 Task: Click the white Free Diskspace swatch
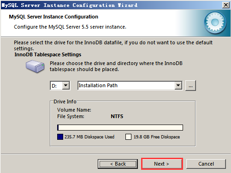(128, 137)
